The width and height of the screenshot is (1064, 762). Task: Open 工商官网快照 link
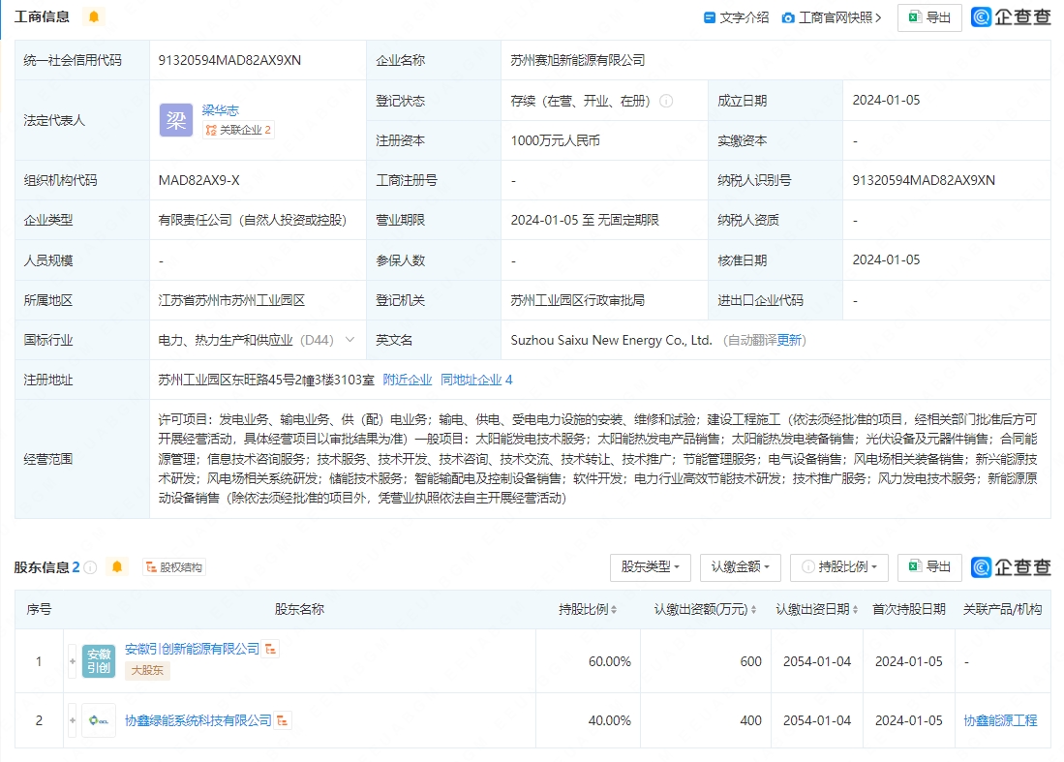pyautogui.click(x=833, y=17)
